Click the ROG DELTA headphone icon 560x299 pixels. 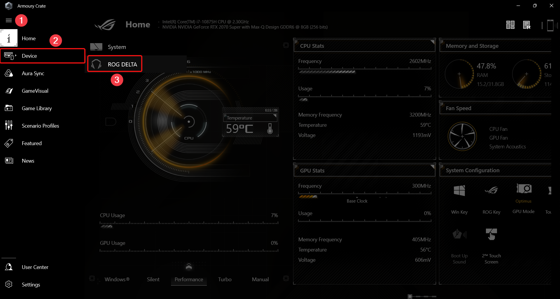[96, 64]
